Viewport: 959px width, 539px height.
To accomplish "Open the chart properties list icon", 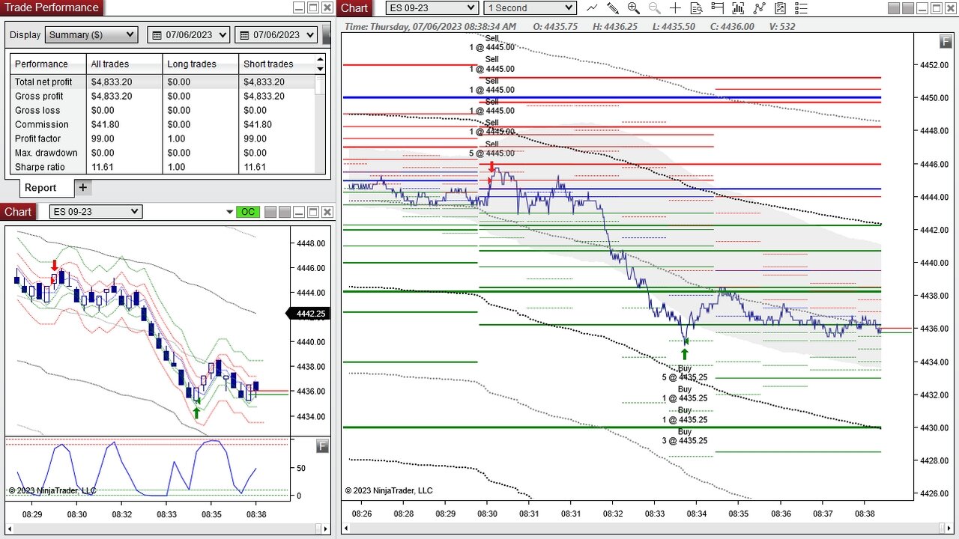I will point(801,8).
